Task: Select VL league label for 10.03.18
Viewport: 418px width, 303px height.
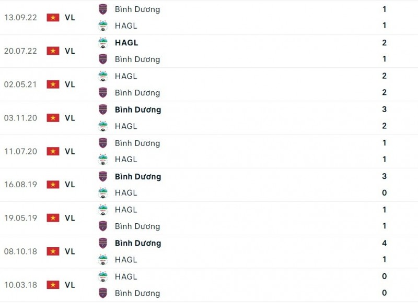Action: [x=70, y=285]
